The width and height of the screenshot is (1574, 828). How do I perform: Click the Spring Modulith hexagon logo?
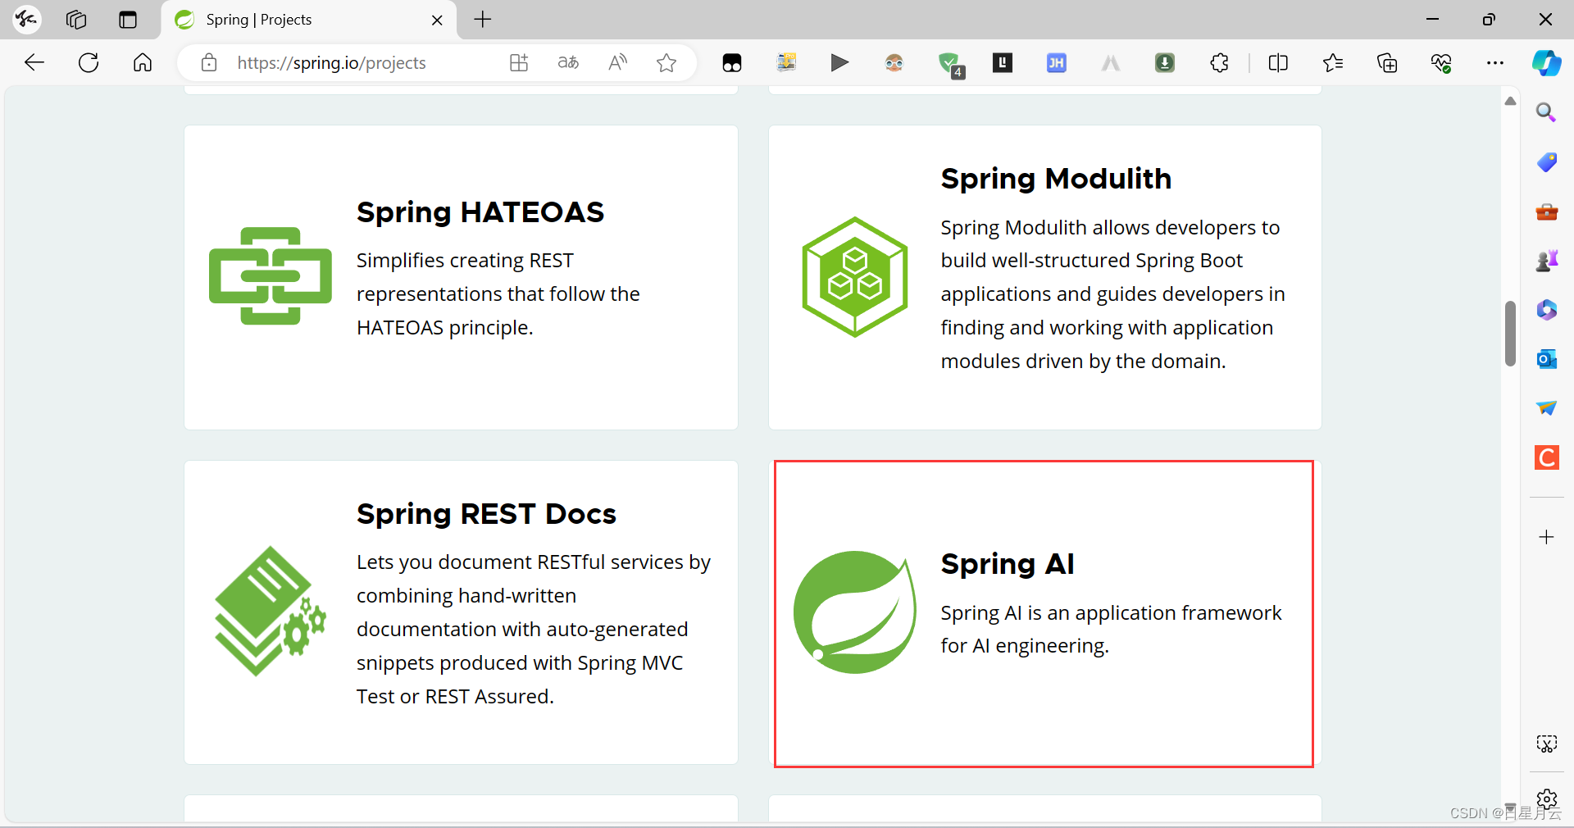coord(855,277)
